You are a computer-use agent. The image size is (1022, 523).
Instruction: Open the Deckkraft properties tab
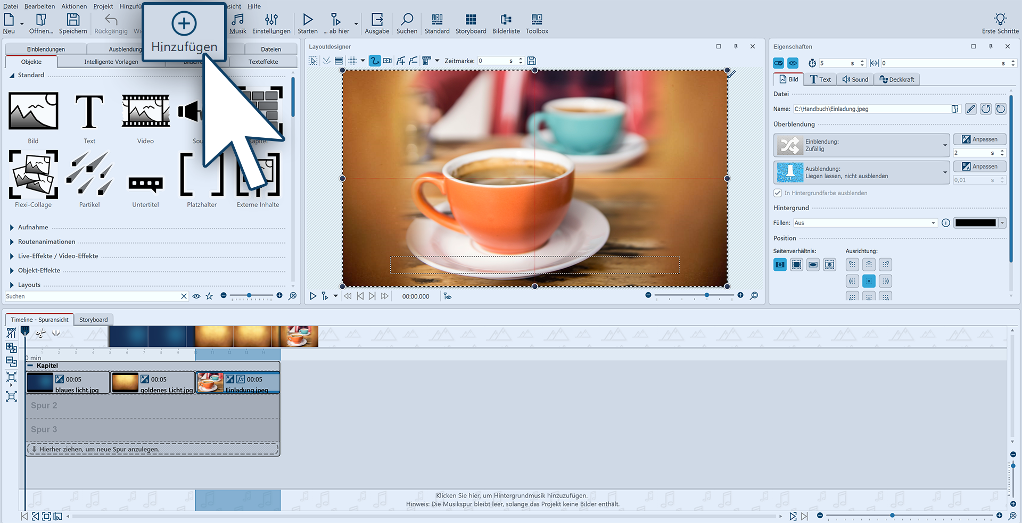(897, 79)
